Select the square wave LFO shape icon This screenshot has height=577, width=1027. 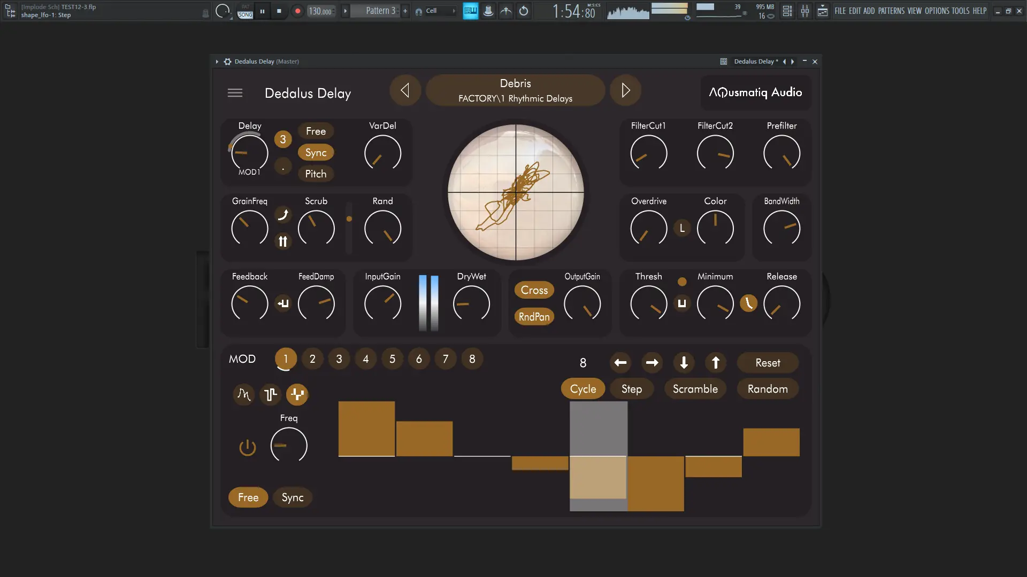pos(271,394)
